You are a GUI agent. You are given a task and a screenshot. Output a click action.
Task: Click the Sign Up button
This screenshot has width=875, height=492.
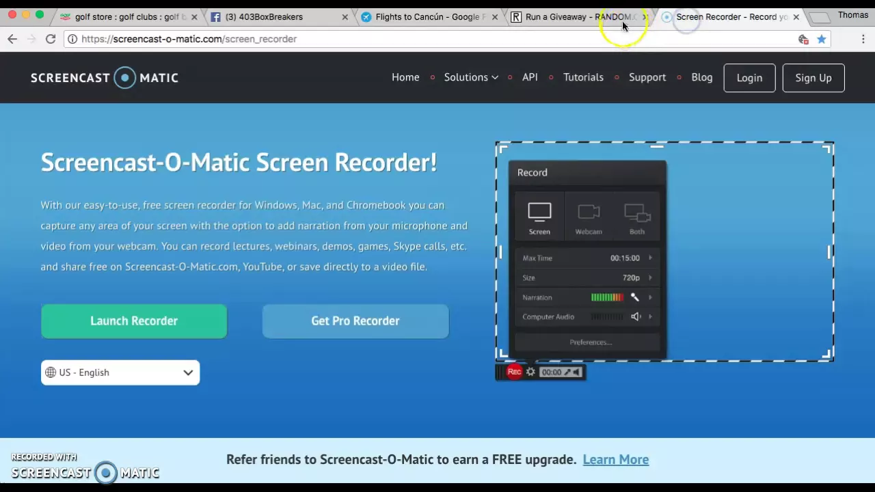(x=813, y=78)
